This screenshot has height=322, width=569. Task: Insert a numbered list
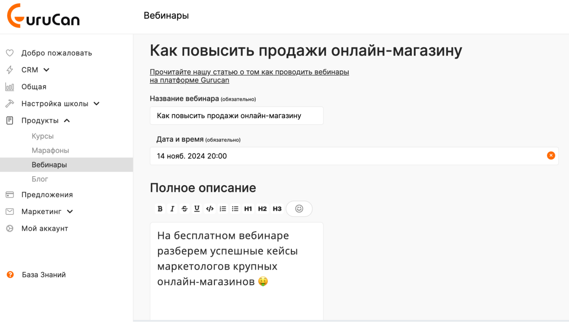pyautogui.click(x=223, y=209)
